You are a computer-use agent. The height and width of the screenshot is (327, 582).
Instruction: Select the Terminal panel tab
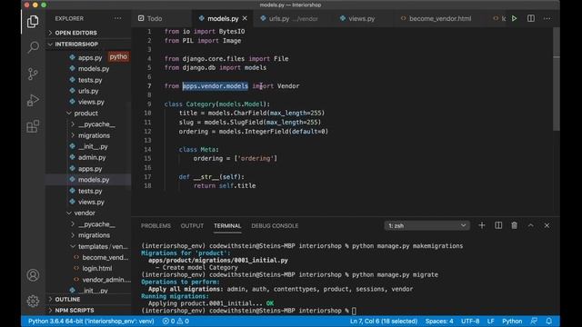pos(227,226)
